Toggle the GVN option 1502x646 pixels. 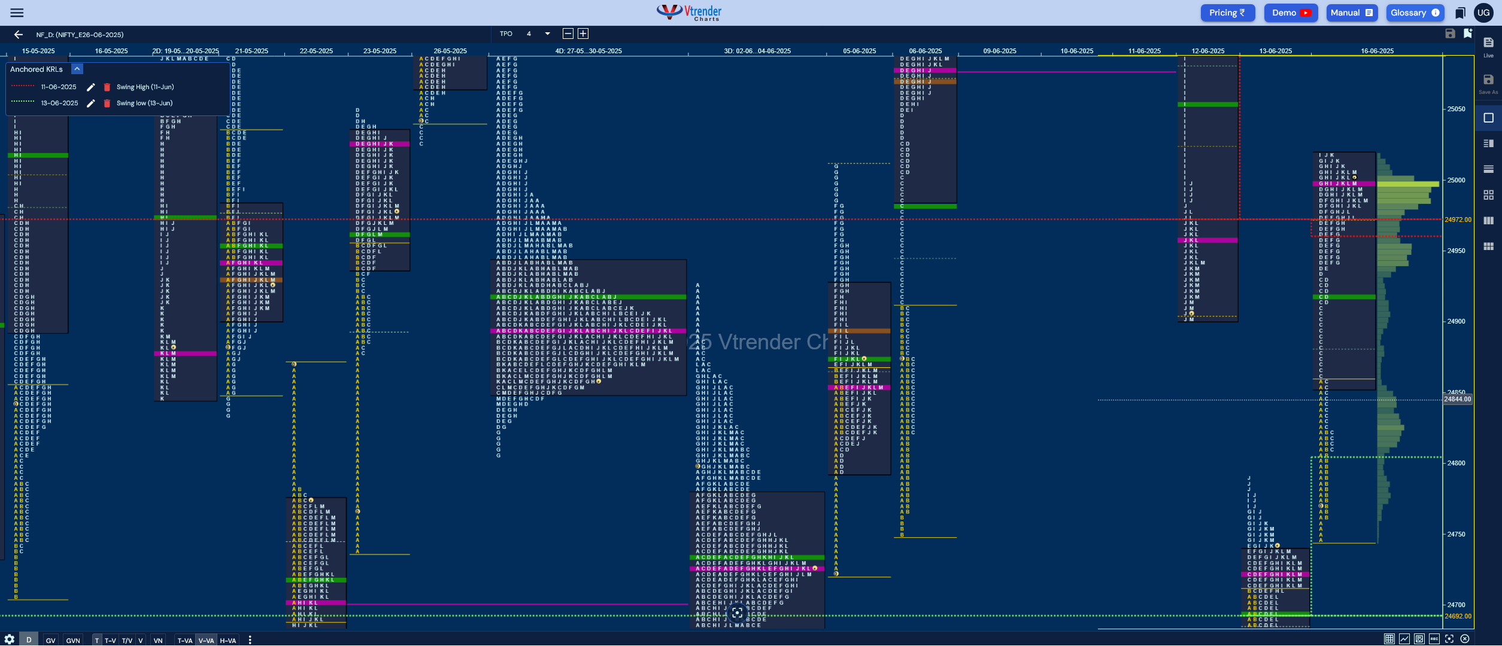[x=73, y=640]
